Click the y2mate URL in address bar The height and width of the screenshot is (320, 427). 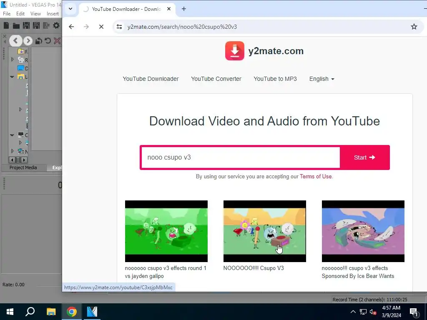[x=182, y=27]
